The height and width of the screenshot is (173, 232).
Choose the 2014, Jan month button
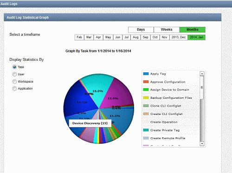pos(197,38)
